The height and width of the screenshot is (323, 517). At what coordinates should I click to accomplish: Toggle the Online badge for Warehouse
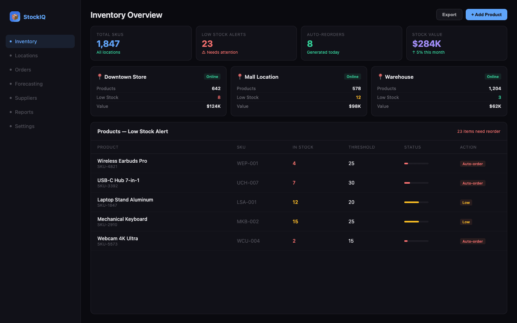[493, 76]
